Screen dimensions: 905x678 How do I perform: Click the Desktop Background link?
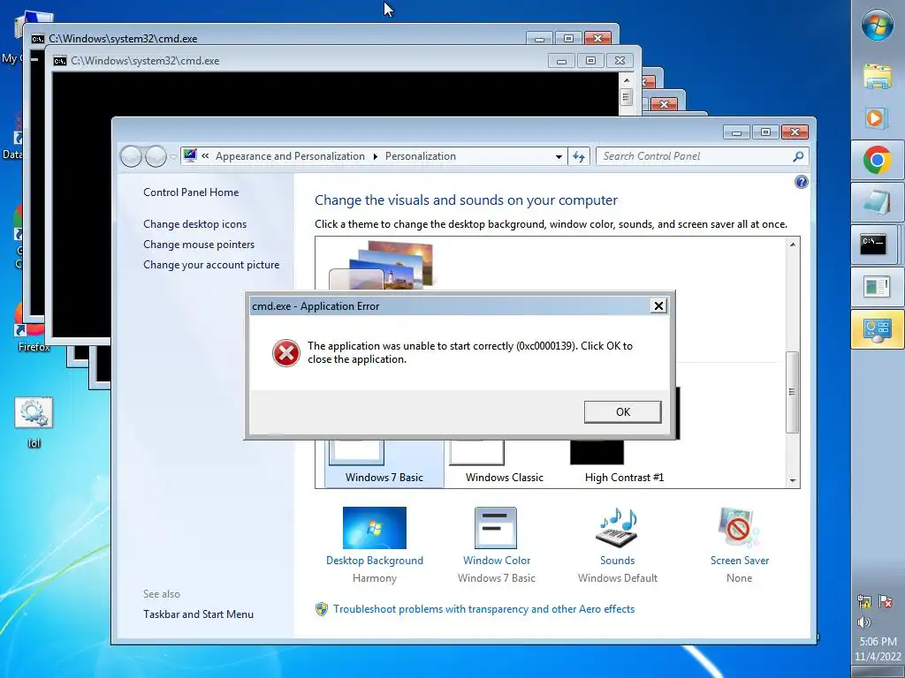click(x=375, y=561)
